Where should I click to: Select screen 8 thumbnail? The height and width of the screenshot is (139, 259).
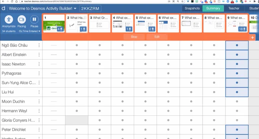(x=214, y=23)
